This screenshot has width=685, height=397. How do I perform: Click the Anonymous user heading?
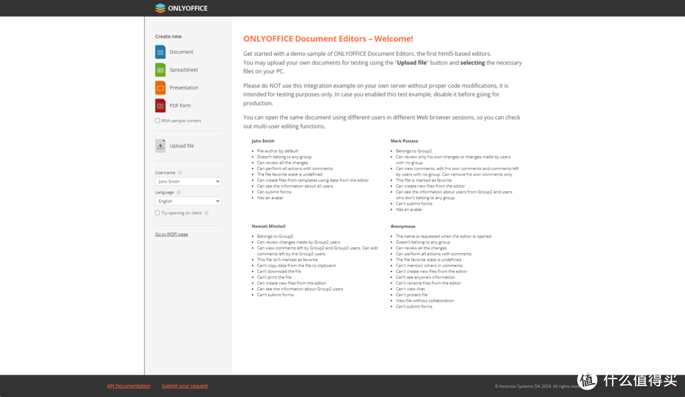click(x=403, y=226)
